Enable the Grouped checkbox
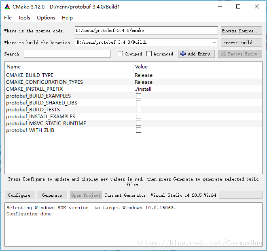Image resolution: width=267 pixels, height=251 pixels. [120, 54]
